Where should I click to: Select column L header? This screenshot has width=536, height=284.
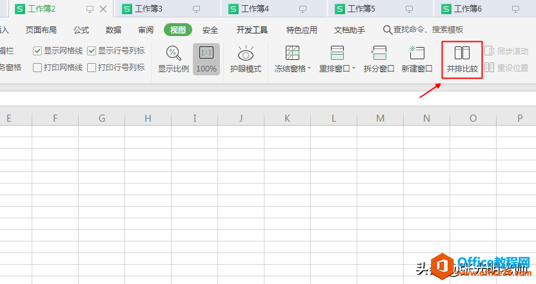(x=334, y=118)
